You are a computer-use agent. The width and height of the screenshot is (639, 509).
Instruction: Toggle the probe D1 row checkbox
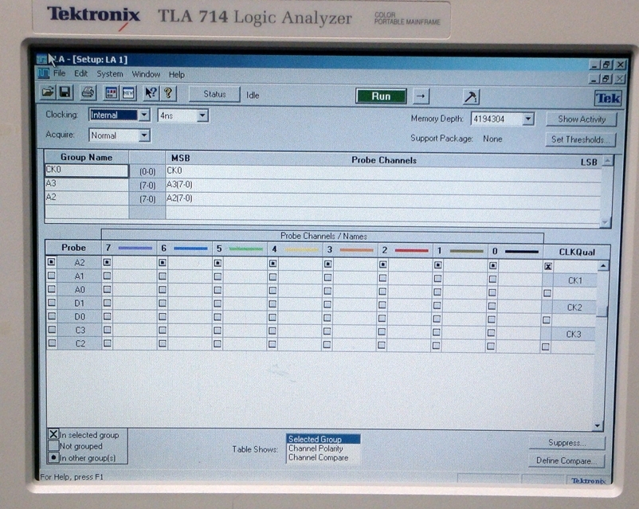pyautogui.click(x=51, y=303)
